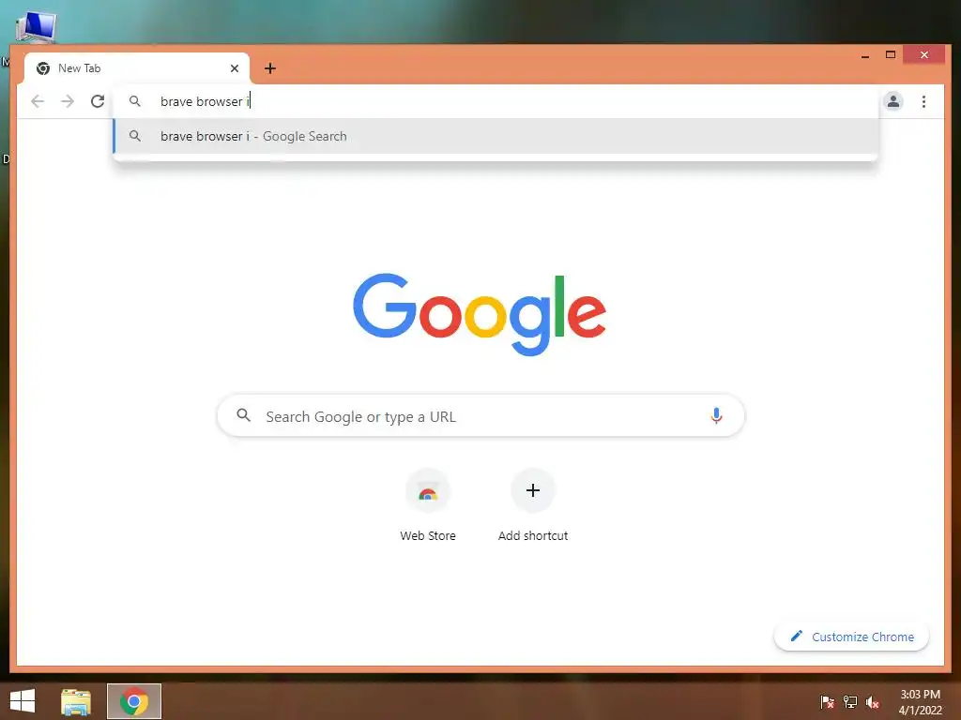Open the clock showing 3:03 PM

920,702
